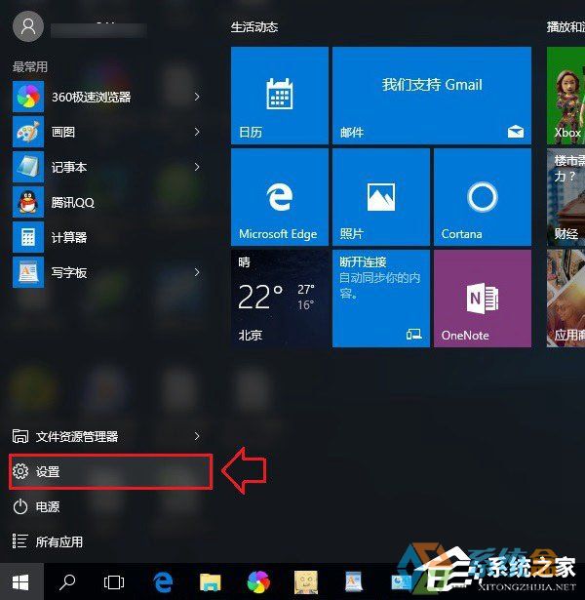Open the 财经 finance news tile
The width and height of the screenshot is (585, 600).
[565, 197]
